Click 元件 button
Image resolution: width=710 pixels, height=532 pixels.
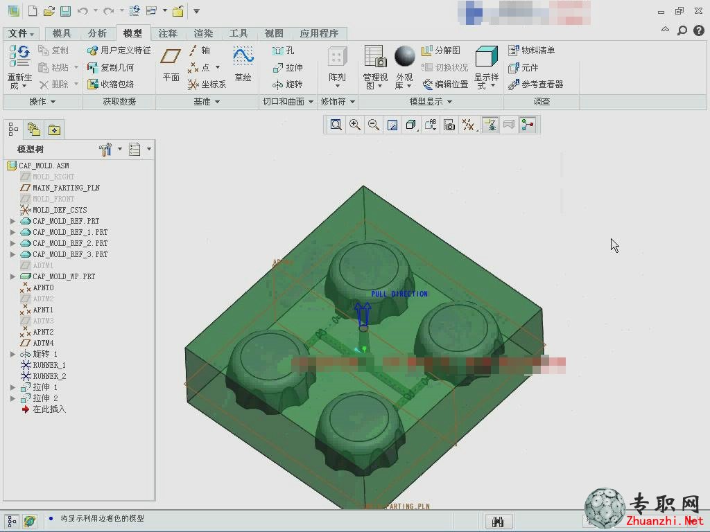tap(523, 67)
